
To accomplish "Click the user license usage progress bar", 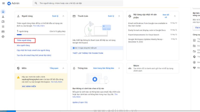I will (41, 35).
